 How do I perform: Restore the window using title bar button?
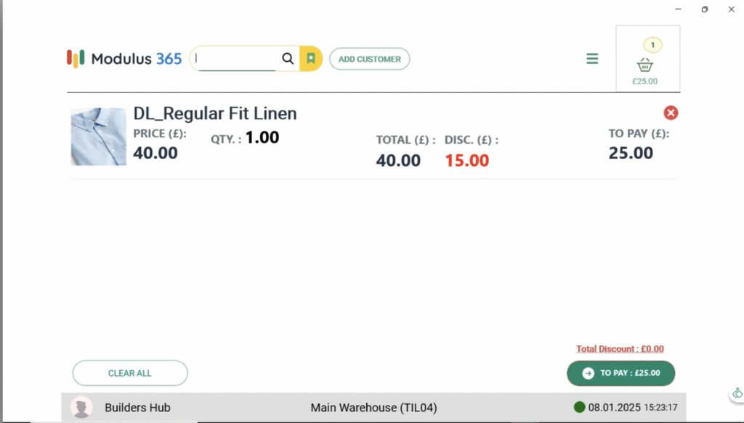click(x=704, y=9)
